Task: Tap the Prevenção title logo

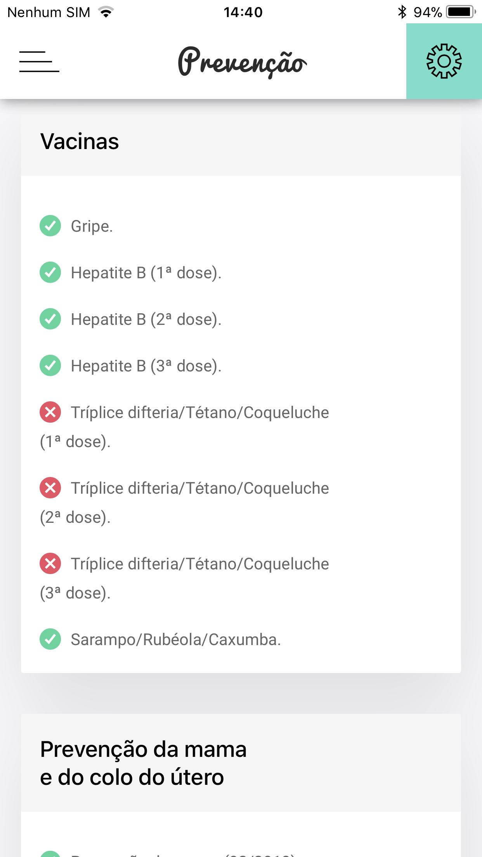Action: pos(242,62)
